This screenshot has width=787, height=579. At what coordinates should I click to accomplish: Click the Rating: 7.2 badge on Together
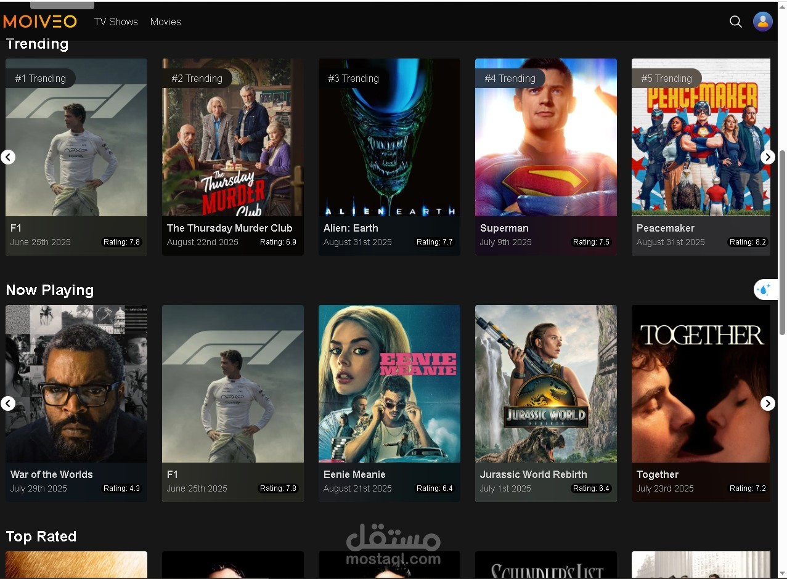click(x=748, y=488)
